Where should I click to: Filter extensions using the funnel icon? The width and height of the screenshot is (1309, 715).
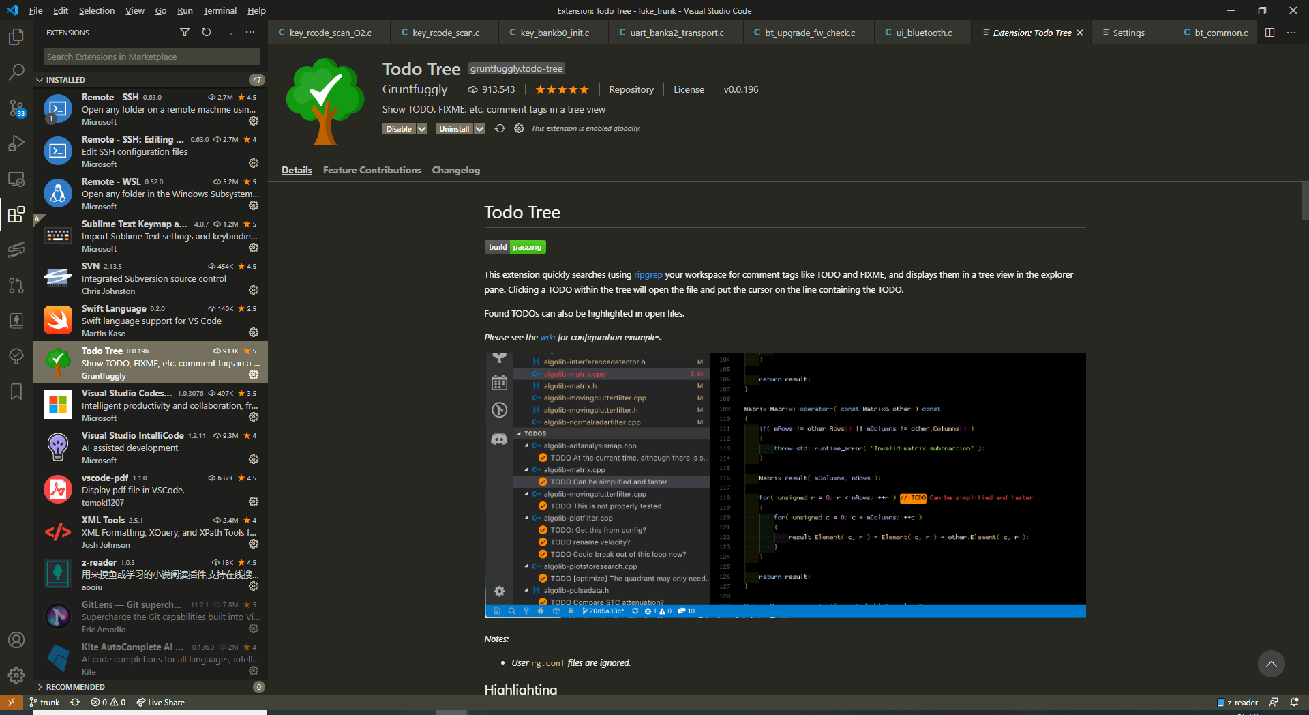185,32
